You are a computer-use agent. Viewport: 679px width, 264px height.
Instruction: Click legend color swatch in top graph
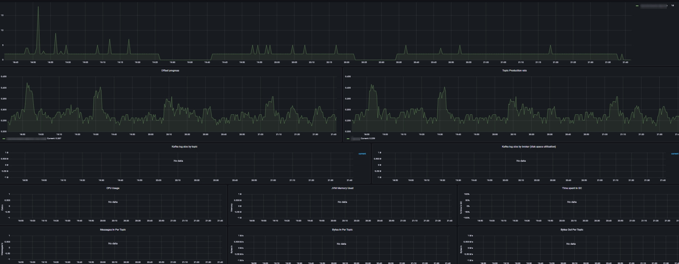coord(637,6)
